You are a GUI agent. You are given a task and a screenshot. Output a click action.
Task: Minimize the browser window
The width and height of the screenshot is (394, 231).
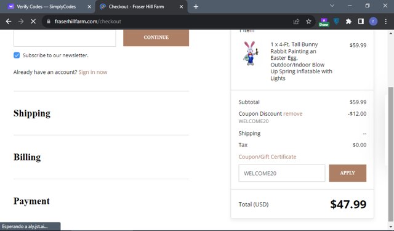pyautogui.click(x=350, y=6)
